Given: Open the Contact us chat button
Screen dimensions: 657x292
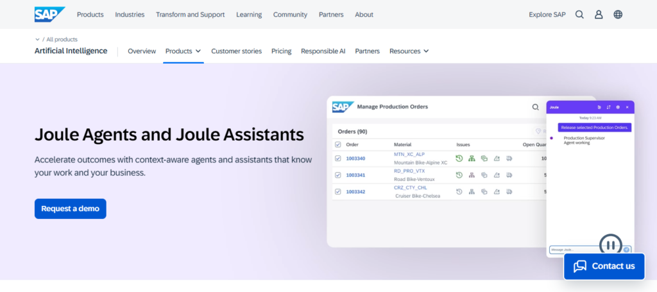Looking at the screenshot, I should pos(604,266).
